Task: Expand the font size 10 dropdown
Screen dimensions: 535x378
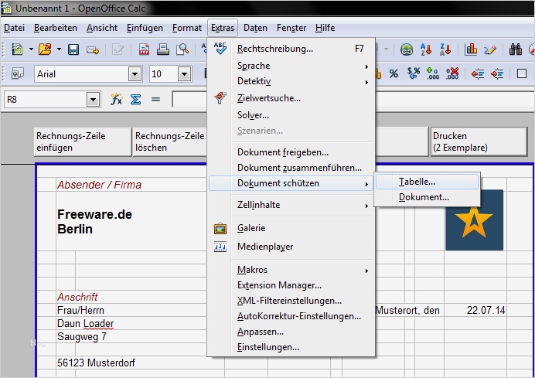Action: tap(184, 74)
